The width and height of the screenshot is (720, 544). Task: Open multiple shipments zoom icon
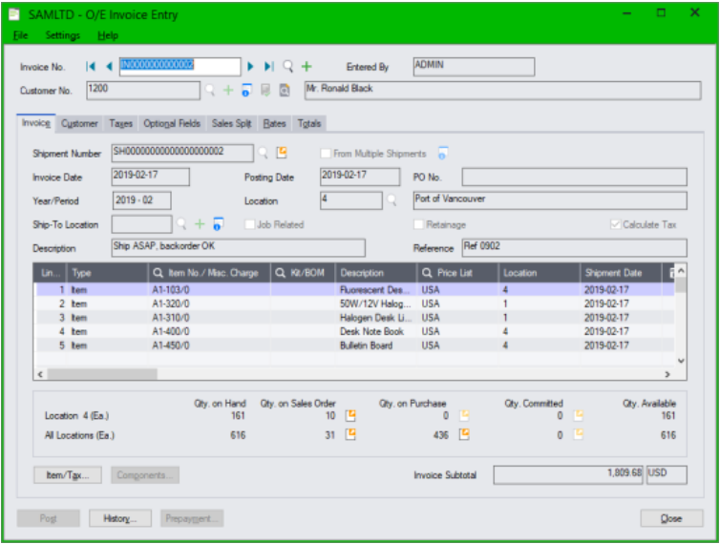[443, 153]
